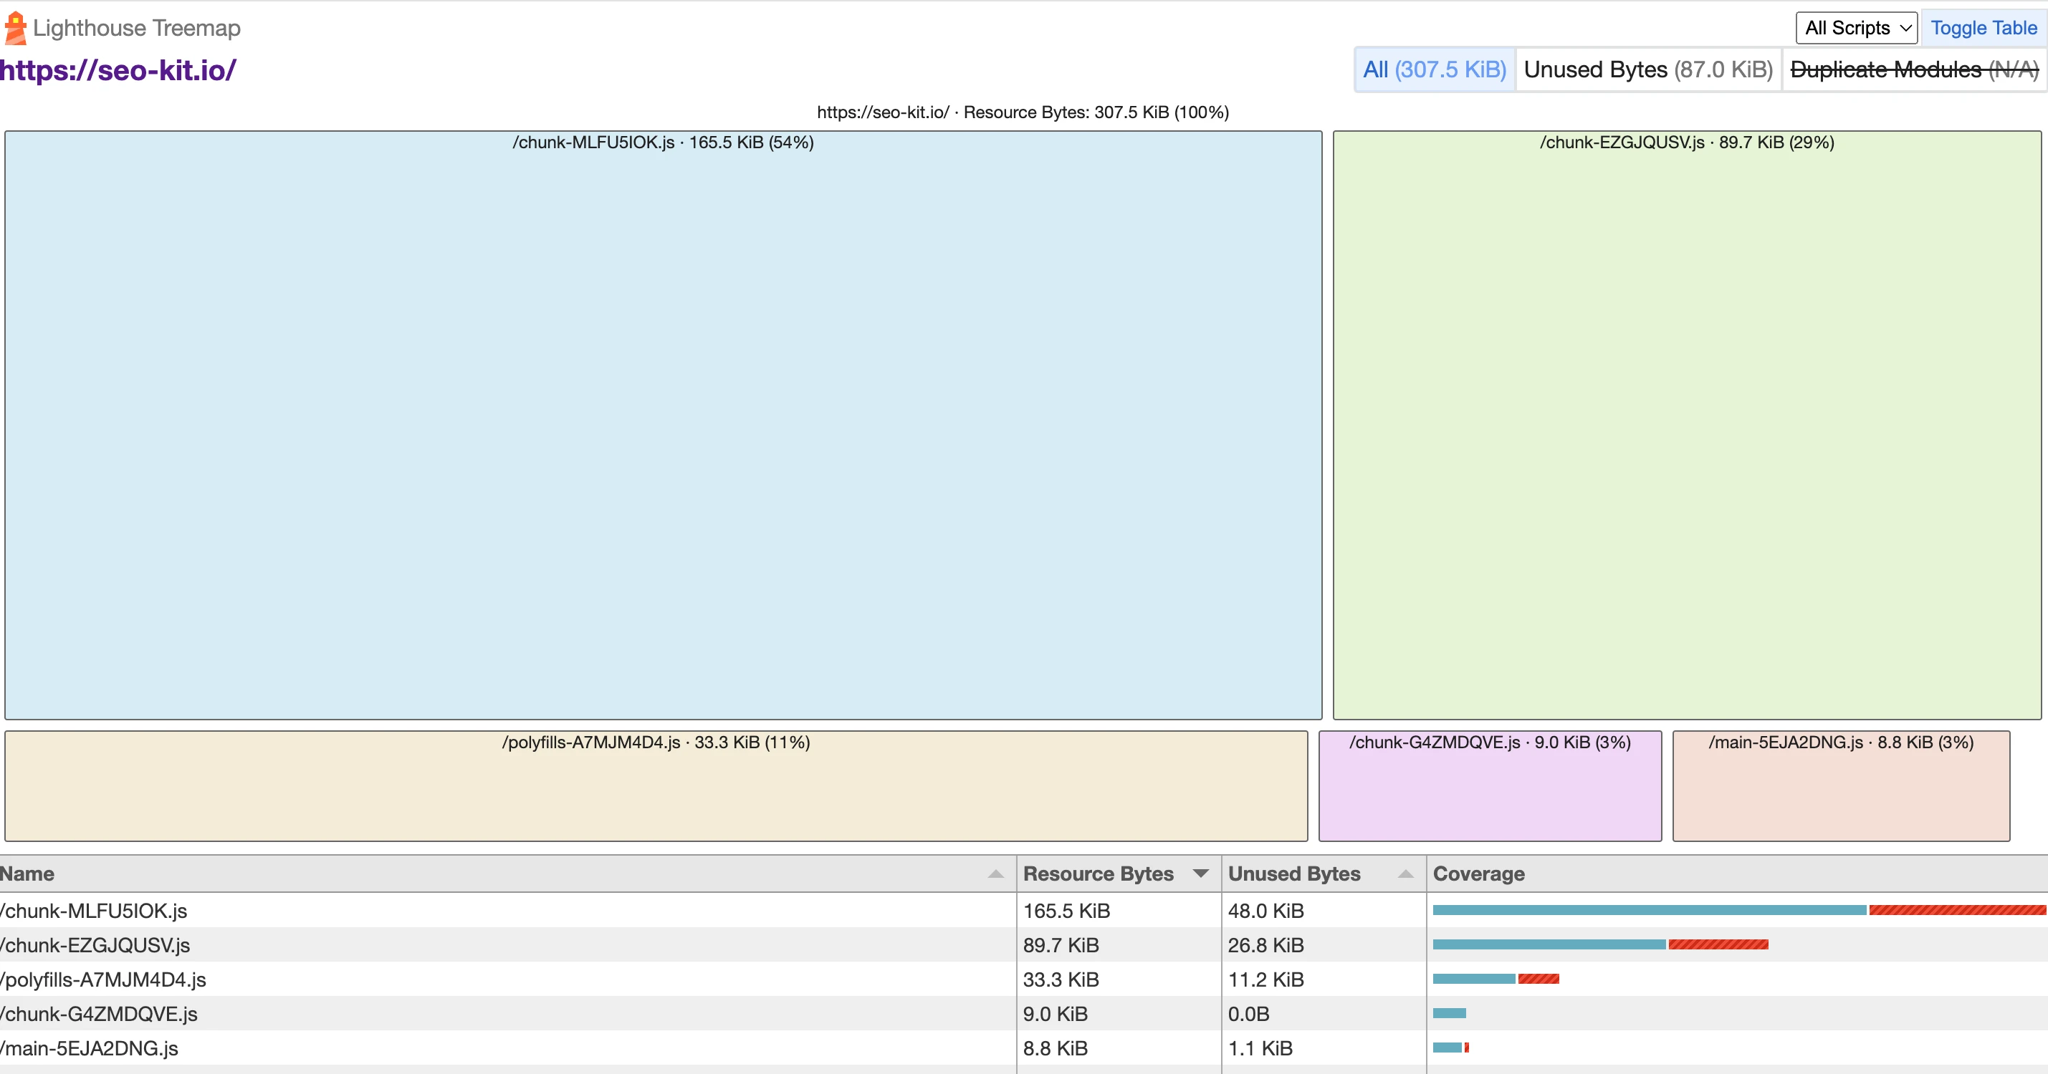Select the main-5EJA2DNG.js treemap block
The image size is (2048, 1074).
[x=1842, y=785]
